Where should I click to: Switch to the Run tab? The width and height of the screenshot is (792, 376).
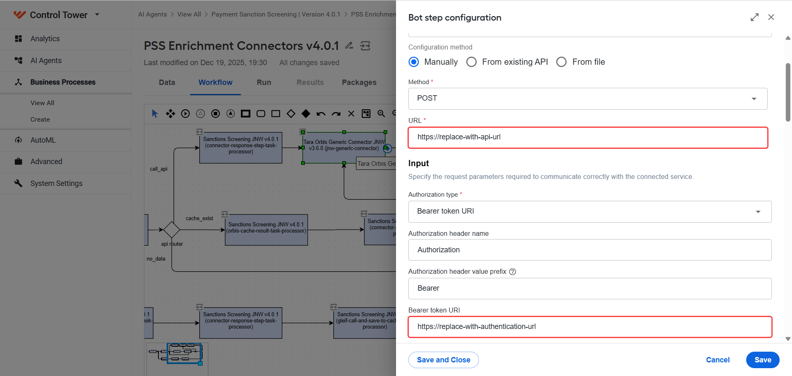264,82
